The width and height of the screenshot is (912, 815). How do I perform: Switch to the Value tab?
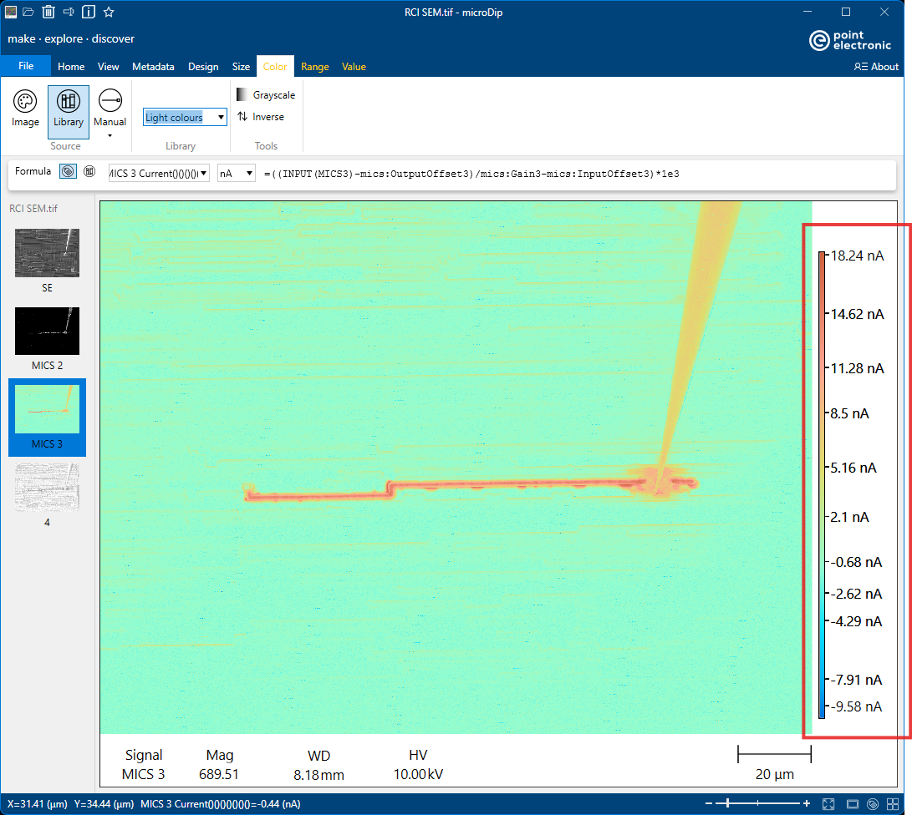(x=354, y=67)
